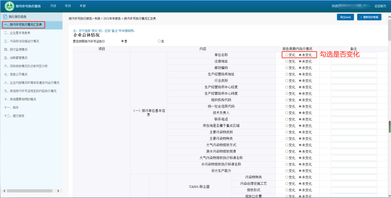Choose 未变化 for 技术负责人 row

pos(300,113)
